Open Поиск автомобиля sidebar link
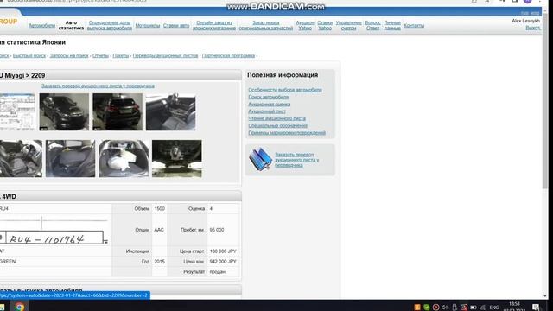 [269, 97]
